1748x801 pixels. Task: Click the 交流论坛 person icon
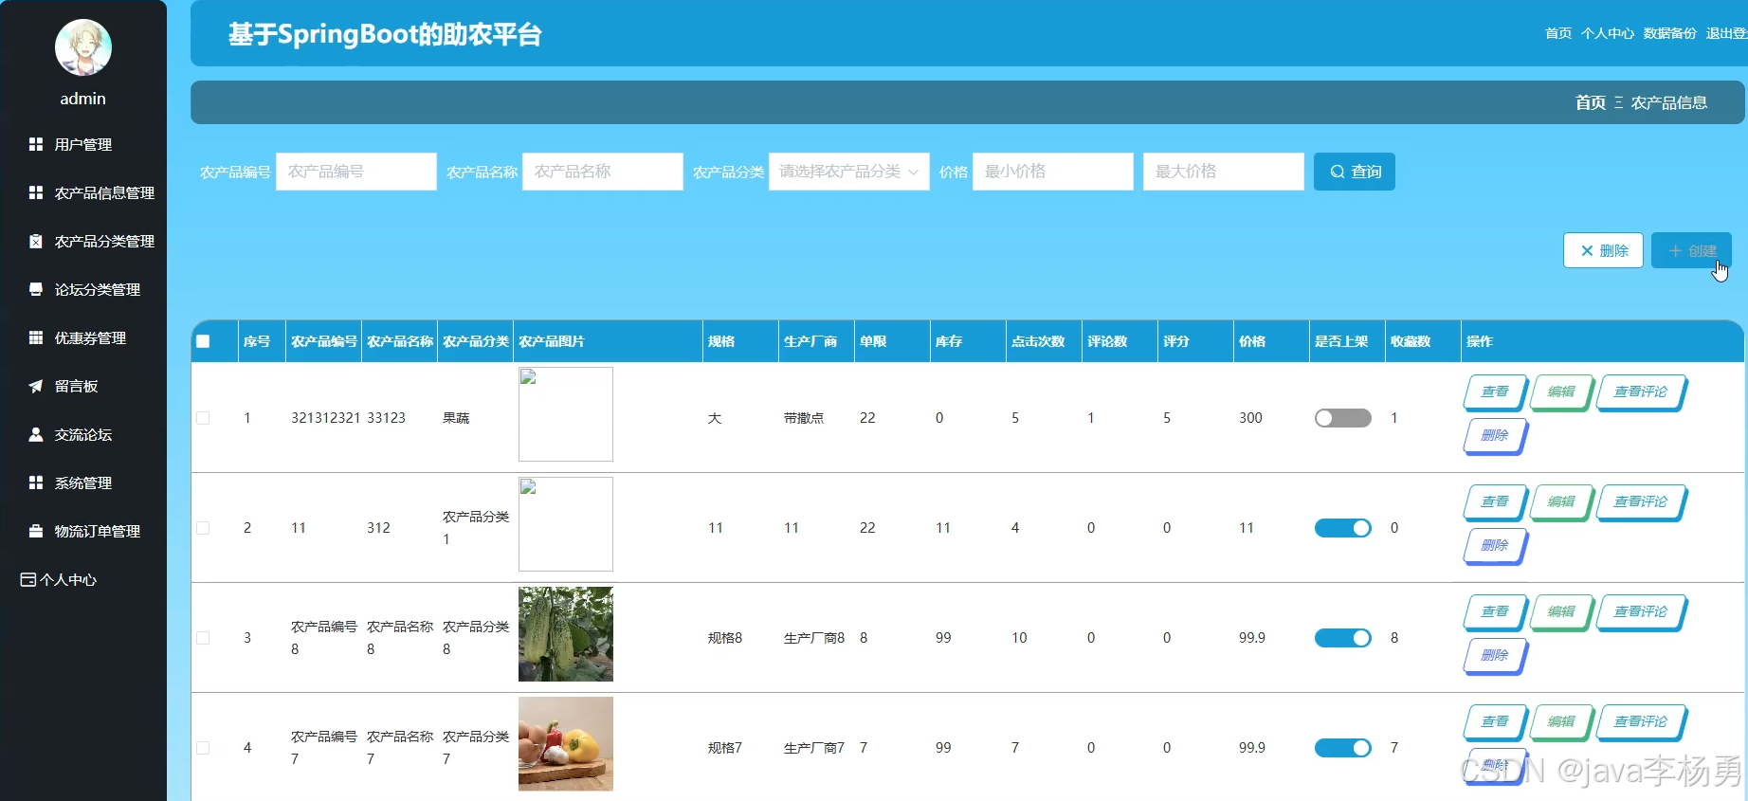(x=36, y=434)
